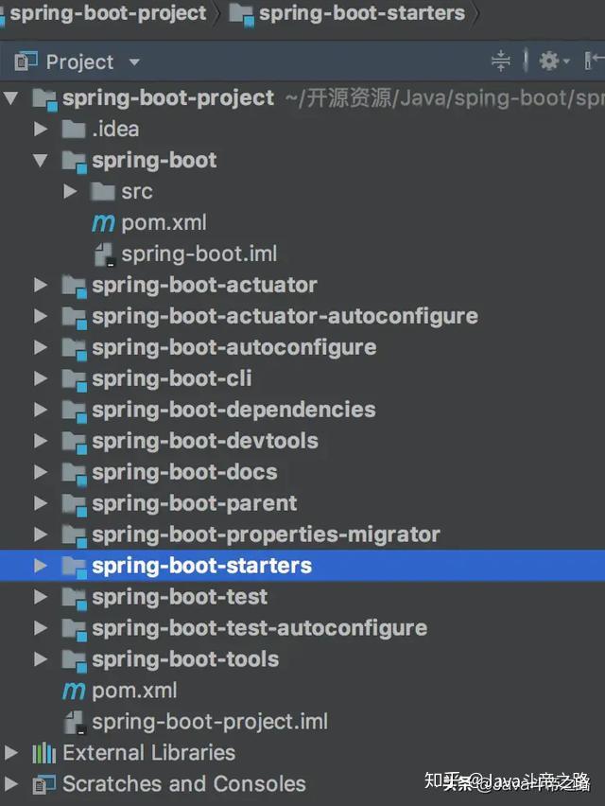Click the External Libraries icon
The width and height of the screenshot is (605, 806).
(43, 752)
